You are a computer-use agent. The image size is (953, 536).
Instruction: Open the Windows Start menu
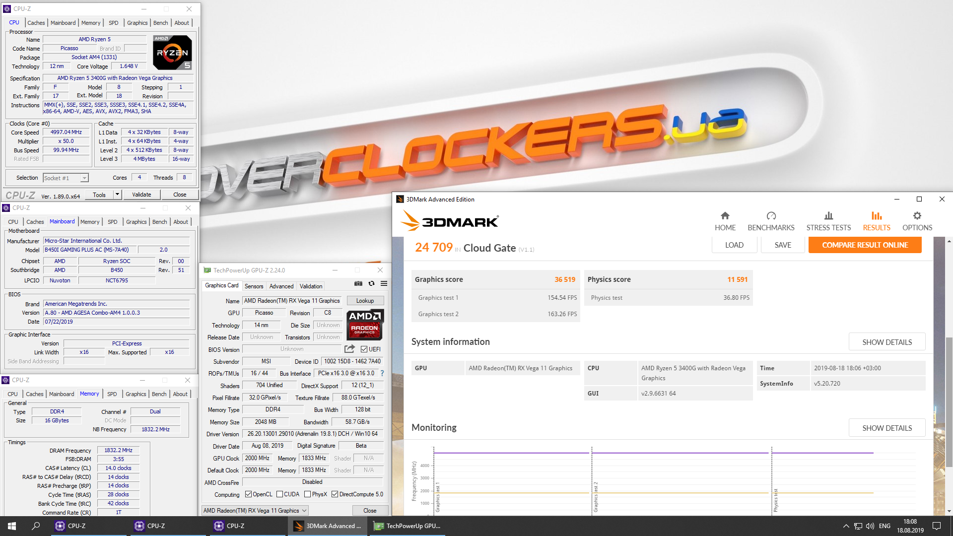point(12,526)
